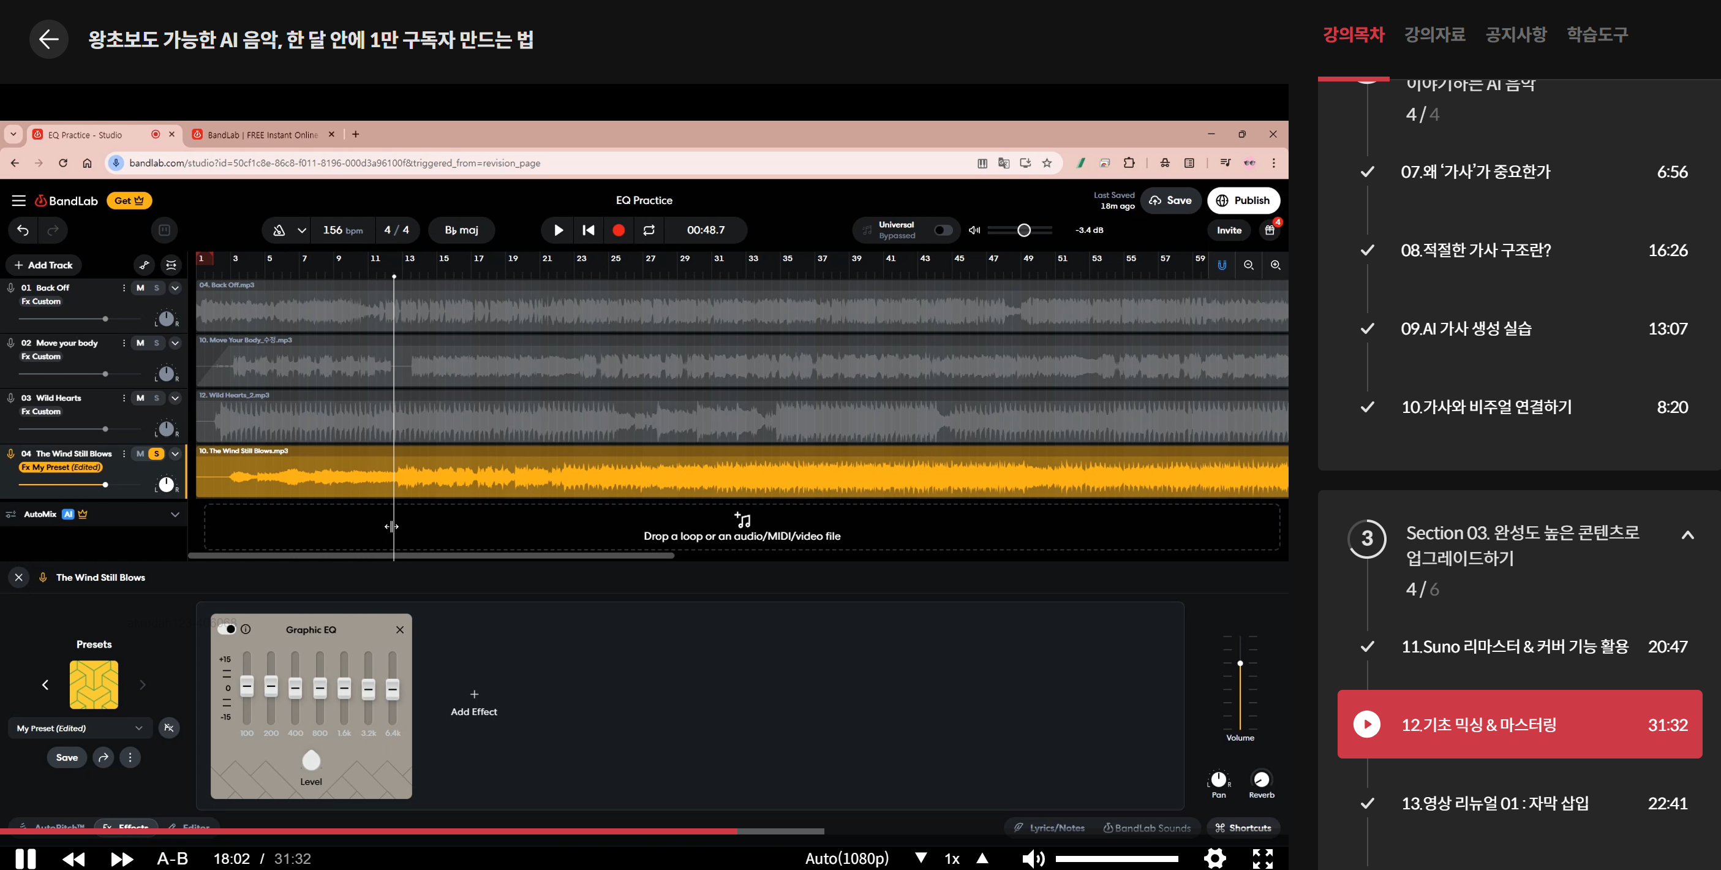
Task: Save the project using the cloud Save button
Action: (1170, 200)
